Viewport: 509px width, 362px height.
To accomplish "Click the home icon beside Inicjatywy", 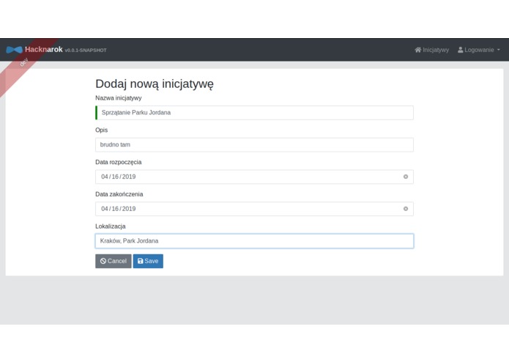I will tap(417, 50).
